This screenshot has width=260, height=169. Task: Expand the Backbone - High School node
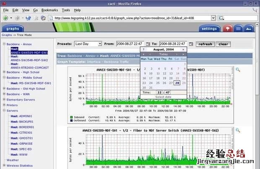(4, 72)
